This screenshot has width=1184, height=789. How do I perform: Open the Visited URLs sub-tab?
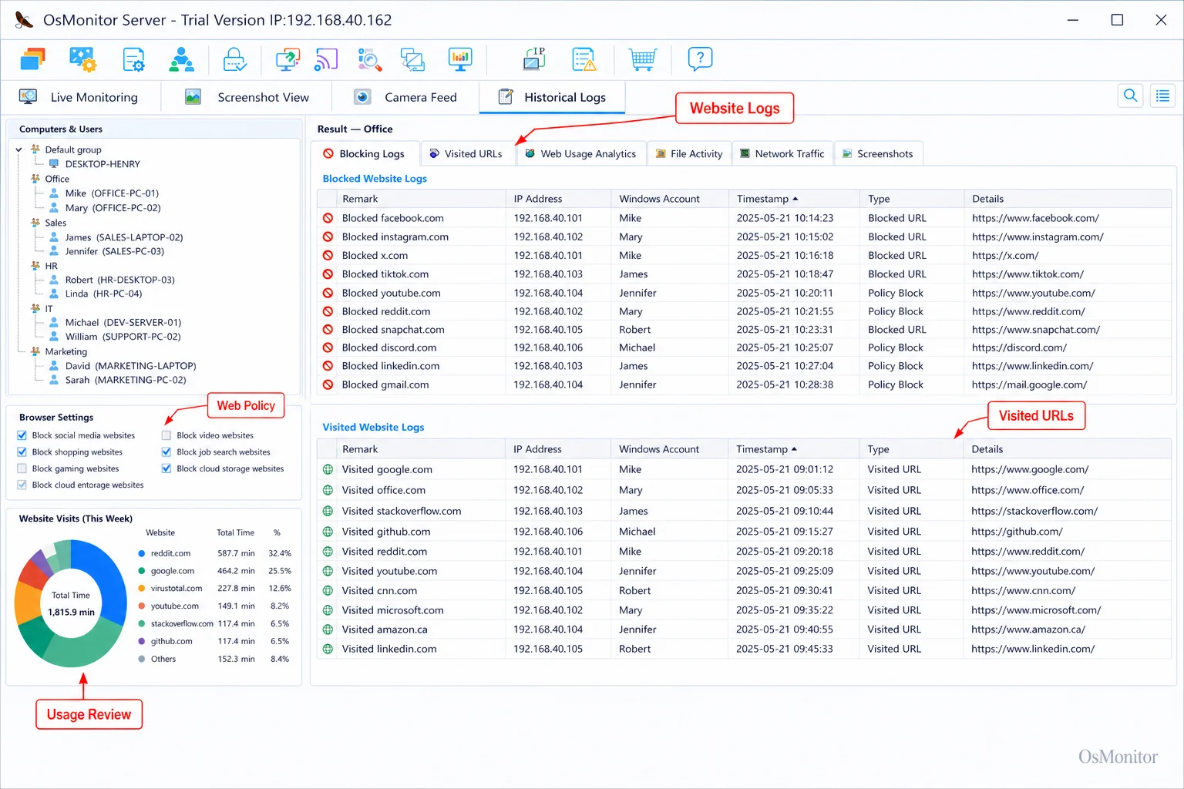[x=467, y=154]
